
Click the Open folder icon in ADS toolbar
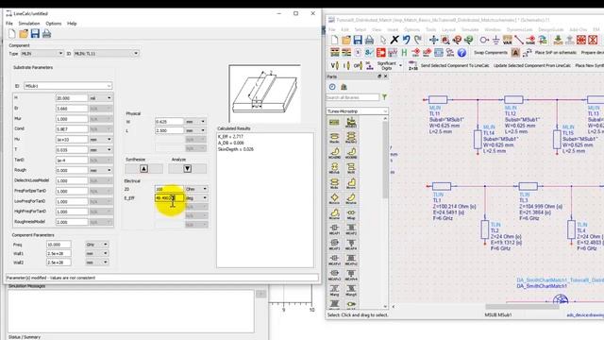[346, 40]
